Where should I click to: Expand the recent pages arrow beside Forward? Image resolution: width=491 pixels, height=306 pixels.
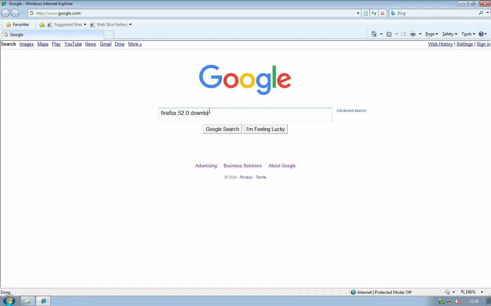tap(23, 13)
